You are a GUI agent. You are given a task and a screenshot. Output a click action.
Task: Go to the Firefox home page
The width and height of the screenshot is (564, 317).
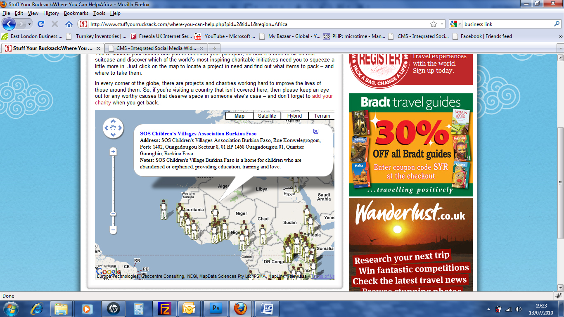(x=69, y=24)
